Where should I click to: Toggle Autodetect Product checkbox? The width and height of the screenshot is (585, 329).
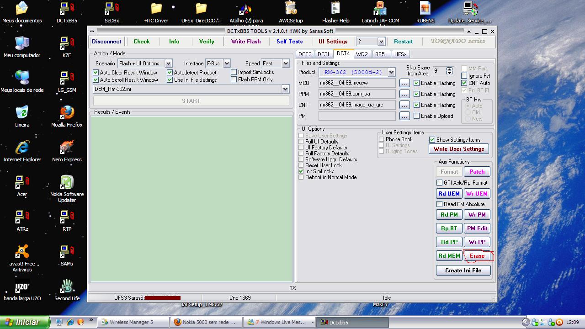click(170, 73)
